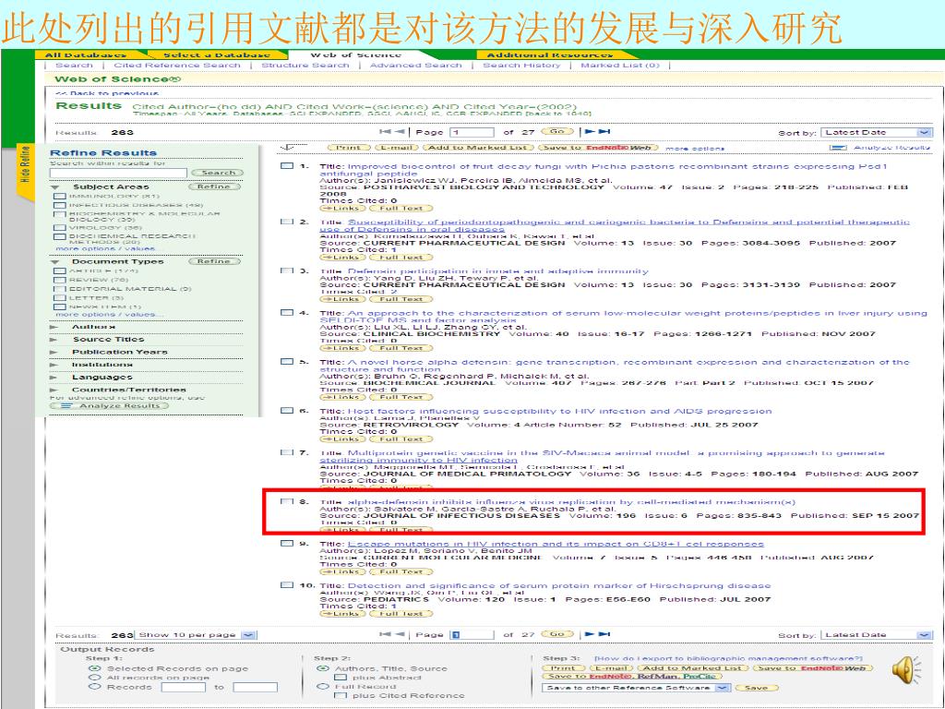Open the top Sort by Latest Date dropdown

877,132
